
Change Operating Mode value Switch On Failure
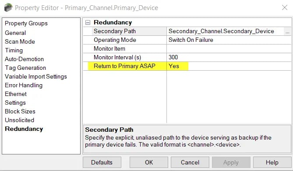pos(229,40)
